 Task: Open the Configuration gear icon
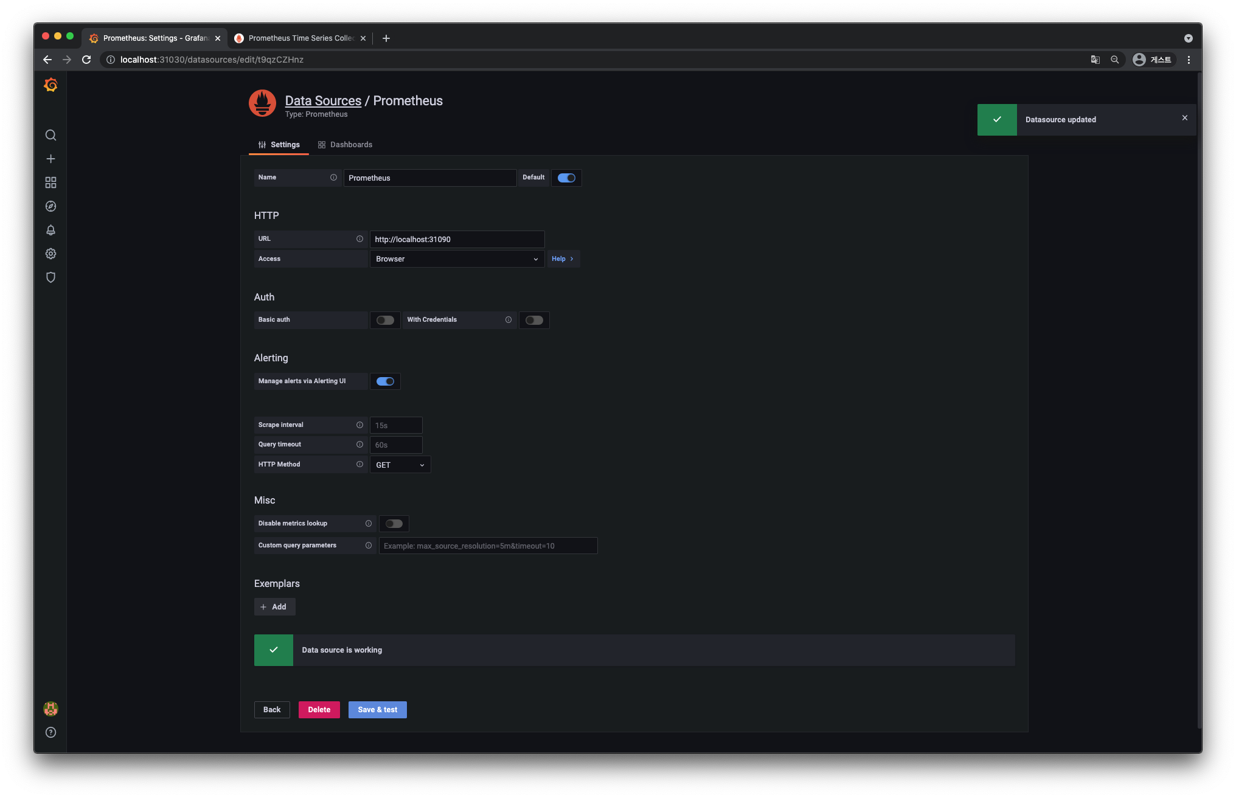51,254
